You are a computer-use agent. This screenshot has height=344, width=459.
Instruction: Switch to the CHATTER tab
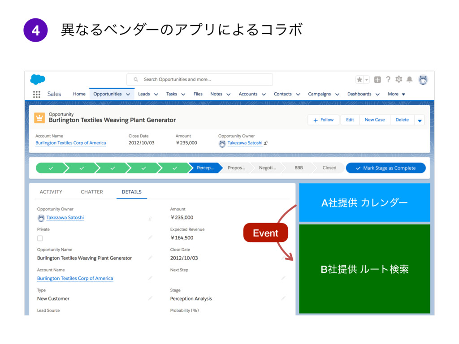[x=92, y=192]
